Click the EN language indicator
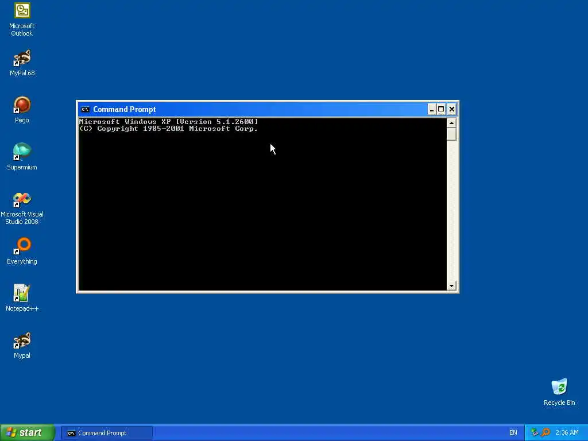The image size is (588, 441). (x=513, y=433)
